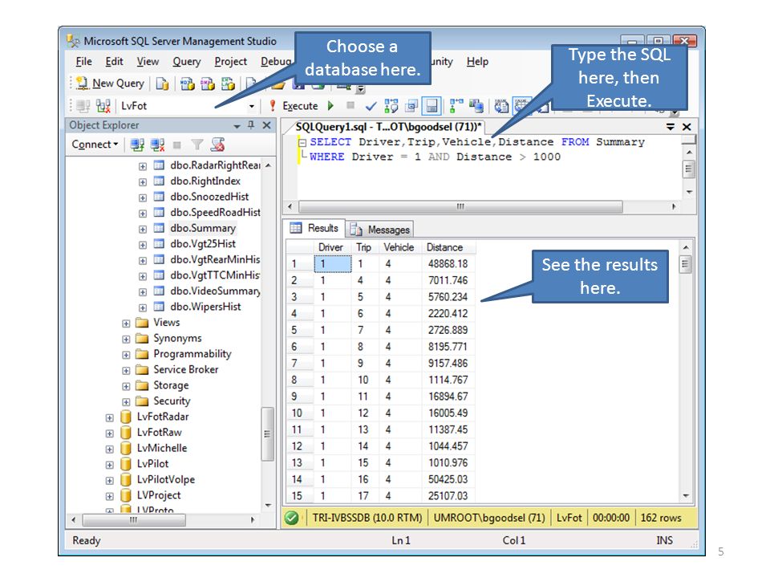Click the Filter funnel icon in Object Explorer

click(197, 144)
